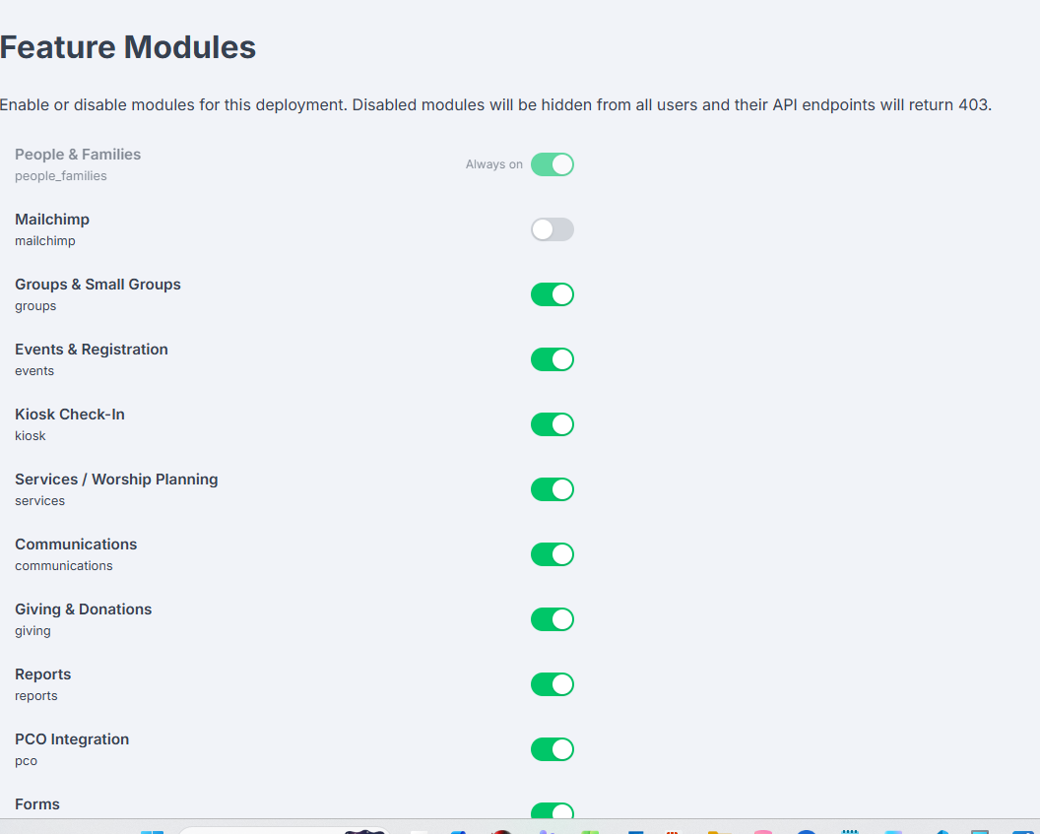The image size is (1040, 834).
Task: Disable the Groups & Small Groups toggle
Action: (x=552, y=293)
